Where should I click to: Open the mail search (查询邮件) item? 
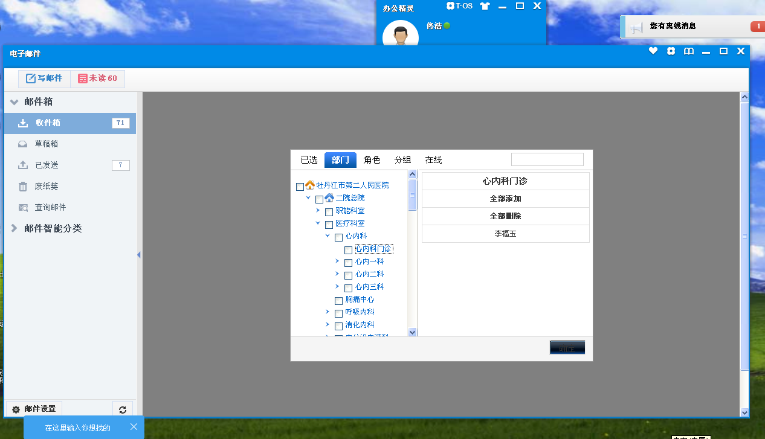[50, 208]
